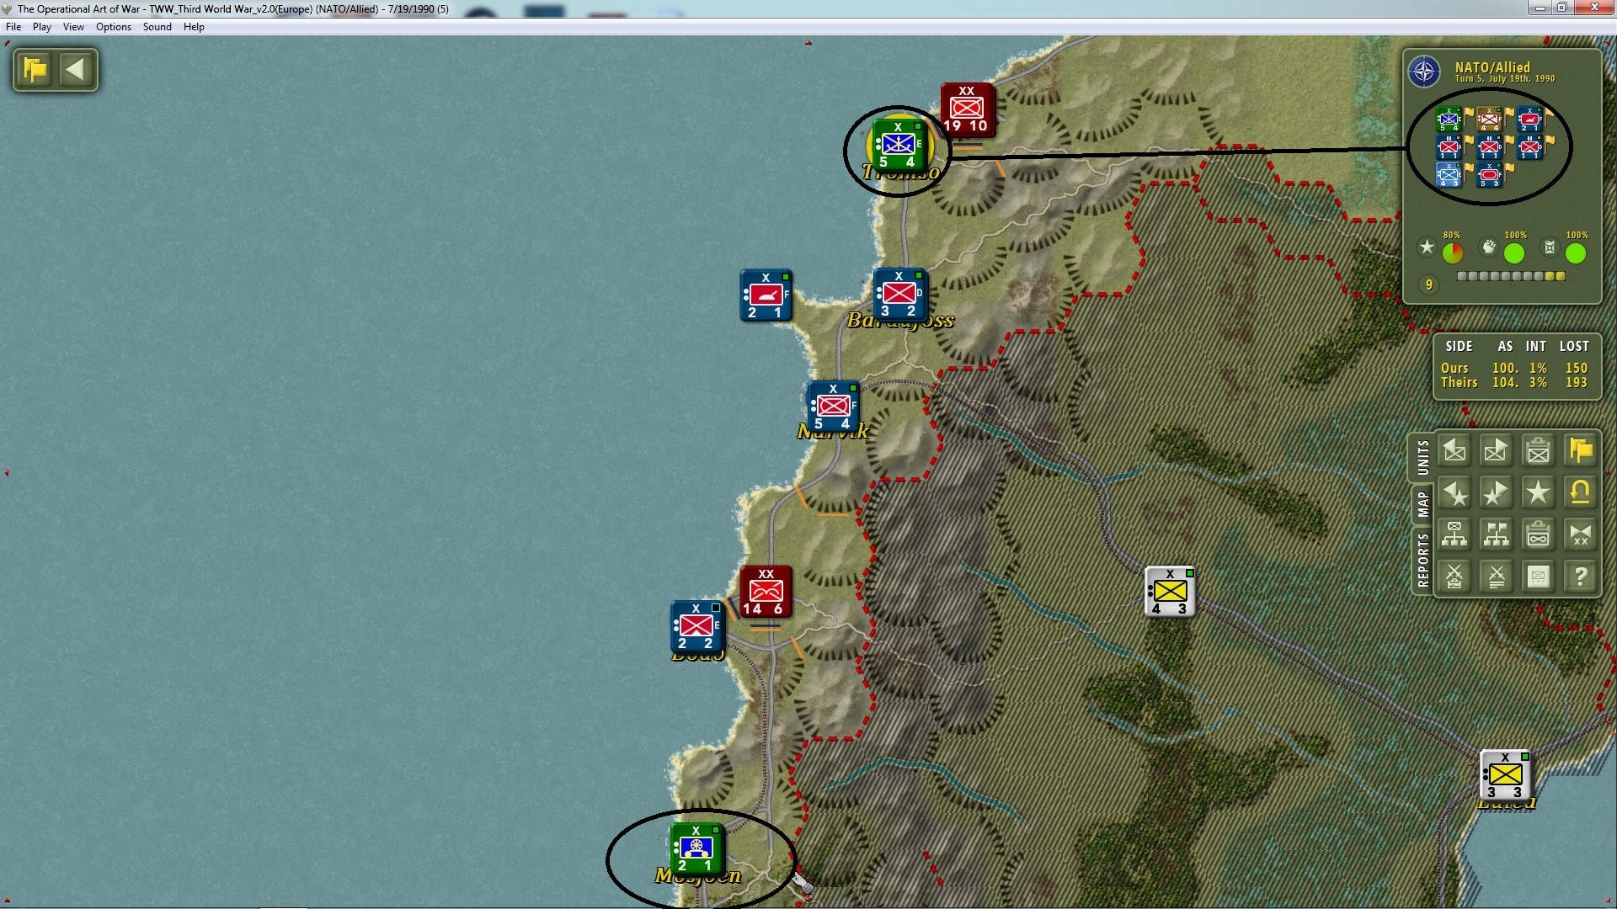Click the turn progress squares bar
Screen dimensions: 1617x909
(1511, 276)
